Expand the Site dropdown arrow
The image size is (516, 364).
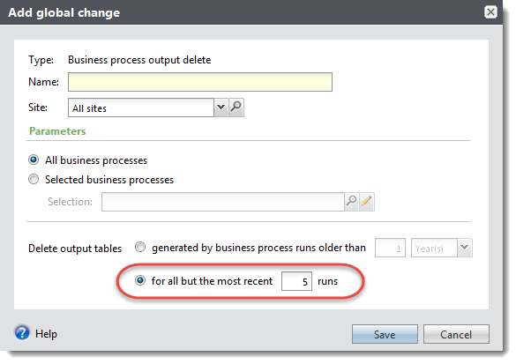click(x=221, y=108)
